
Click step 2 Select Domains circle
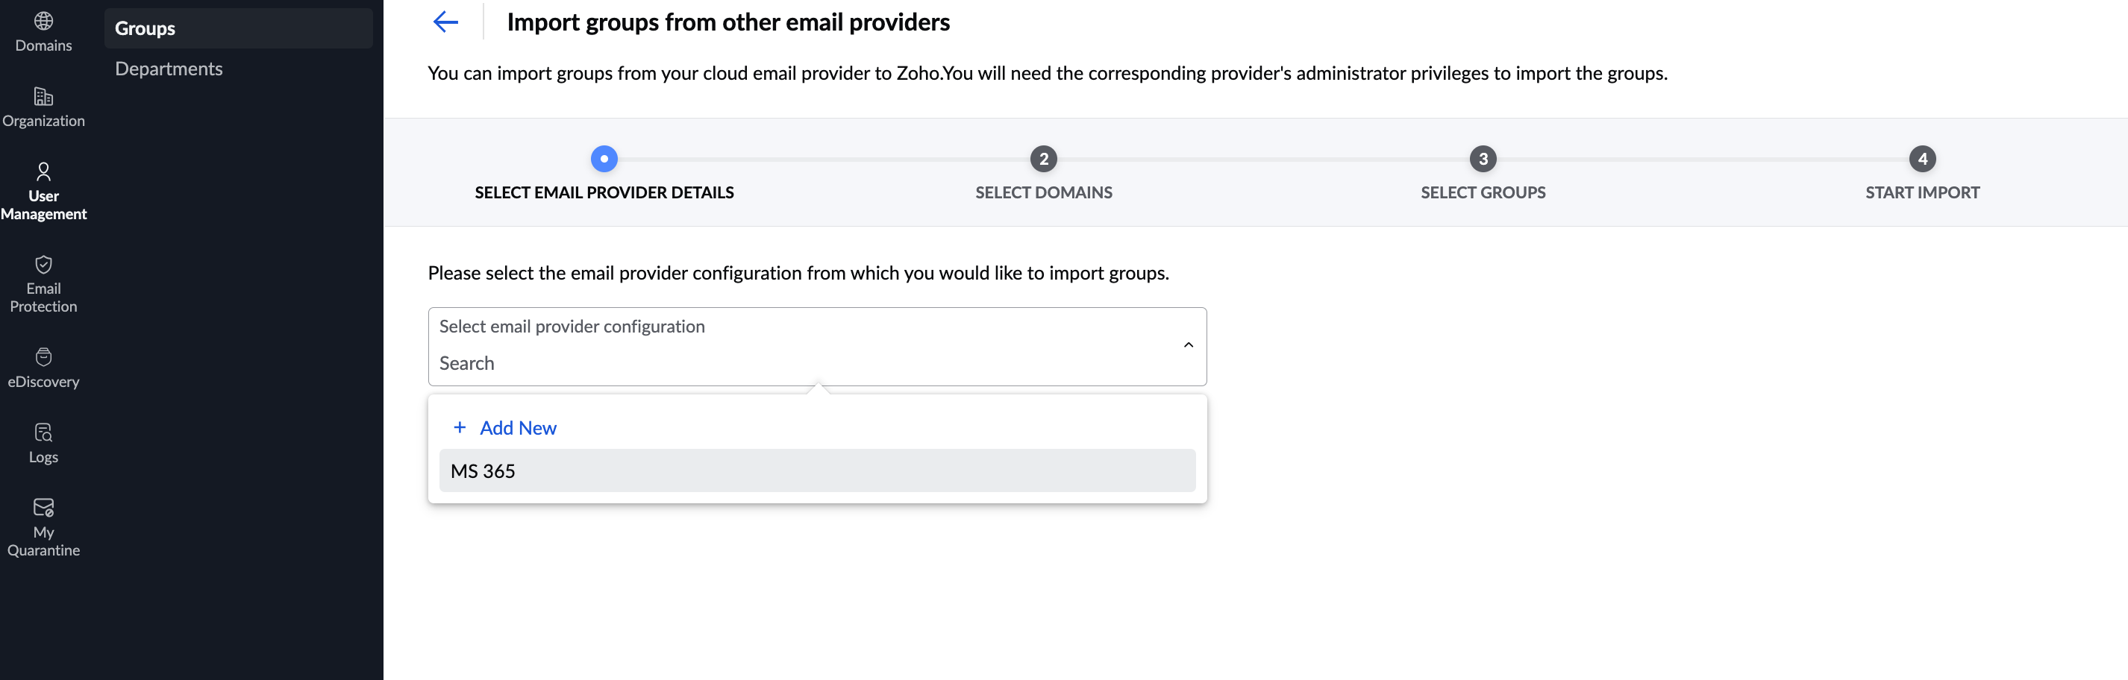click(1043, 159)
